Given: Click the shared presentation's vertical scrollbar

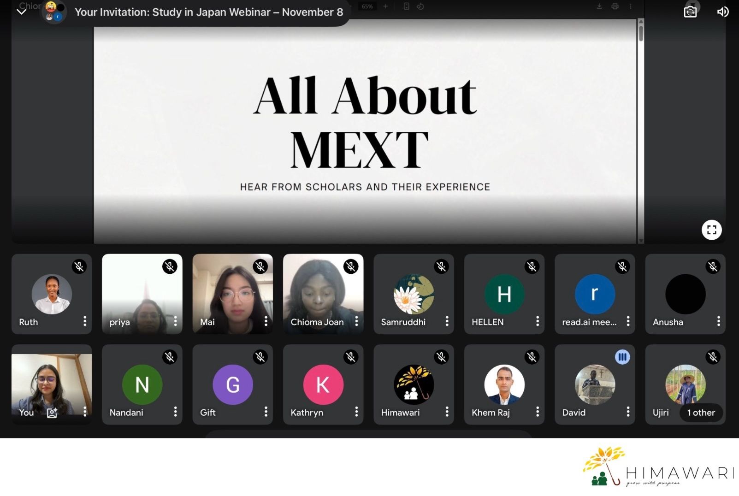Looking at the screenshot, I should point(641,32).
